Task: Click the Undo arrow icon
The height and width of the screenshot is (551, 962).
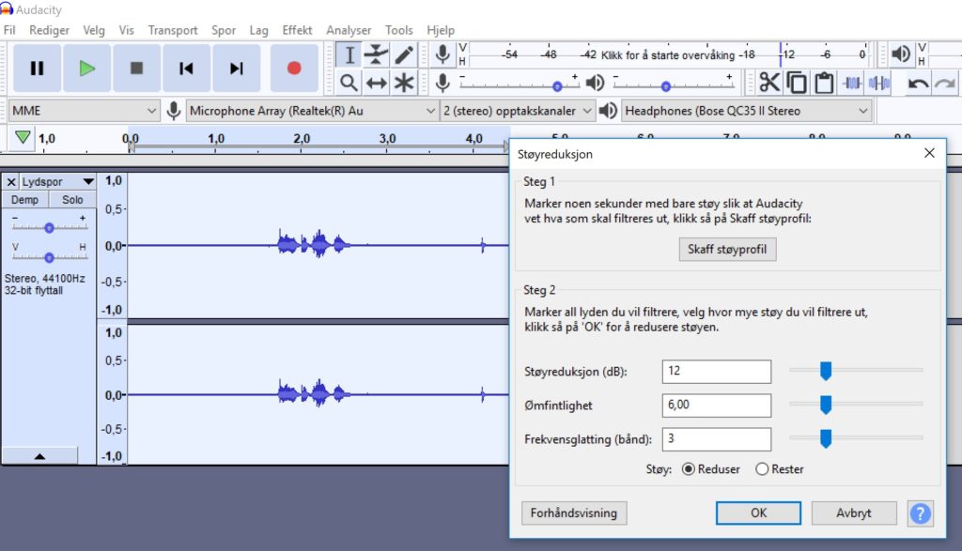Action: (x=918, y=82)
